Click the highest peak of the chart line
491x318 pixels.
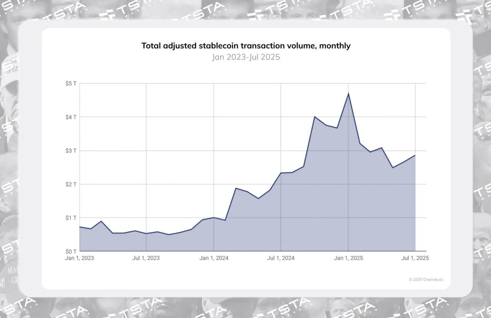[x=348, y=93]
